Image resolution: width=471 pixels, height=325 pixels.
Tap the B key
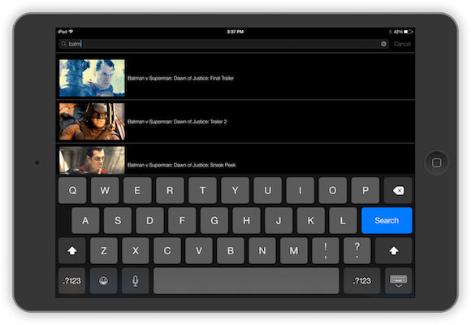tap(231, 250)
